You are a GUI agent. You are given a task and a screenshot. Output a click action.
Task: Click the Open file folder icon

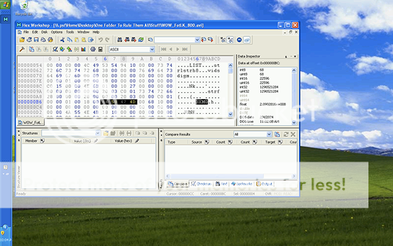click(x=22, y=39)
